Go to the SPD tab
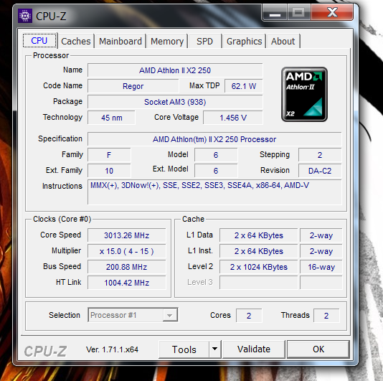Image resolution: width=383 pixels, height=381 pixels. pyautogui.click(x=204, y=42)
